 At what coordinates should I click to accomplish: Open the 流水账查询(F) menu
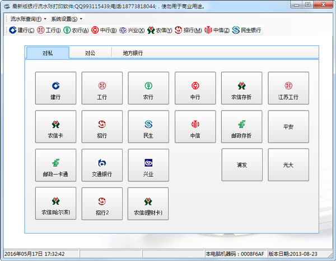tap(29, 19)
